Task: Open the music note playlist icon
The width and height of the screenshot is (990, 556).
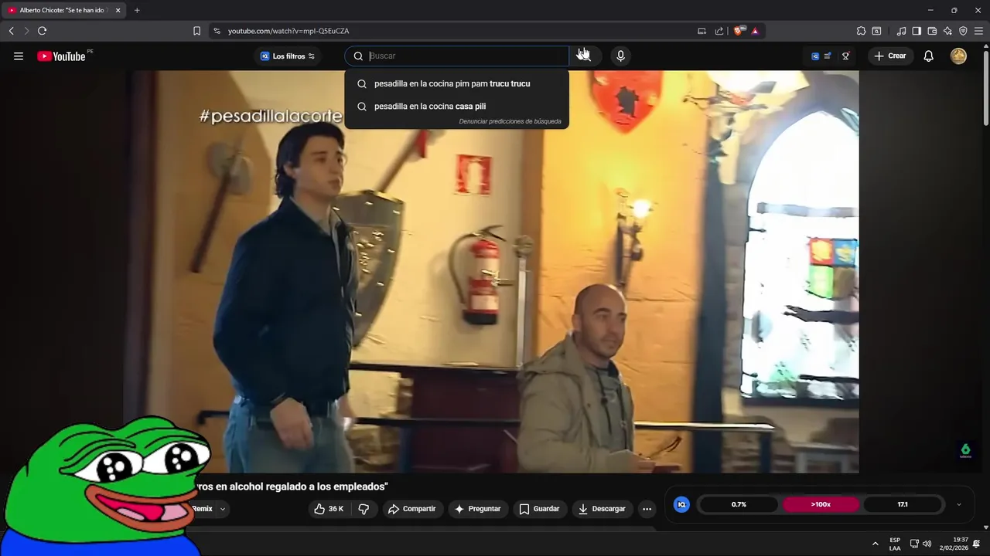Action: click(x=901, y=31)
